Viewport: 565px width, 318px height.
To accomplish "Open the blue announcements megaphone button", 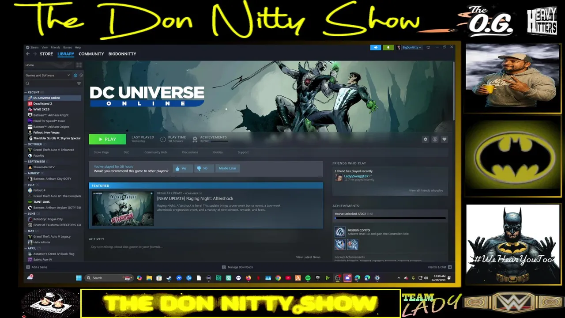I will point(375,47).
